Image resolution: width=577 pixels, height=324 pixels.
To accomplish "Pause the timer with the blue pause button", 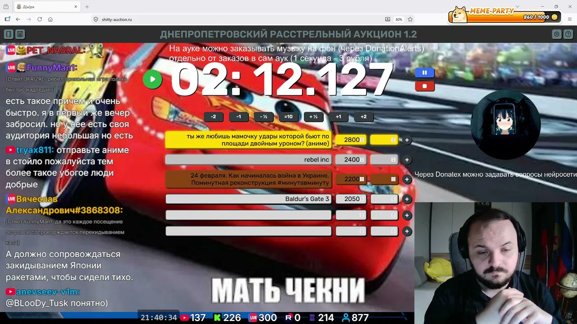I will pos(425,73).
